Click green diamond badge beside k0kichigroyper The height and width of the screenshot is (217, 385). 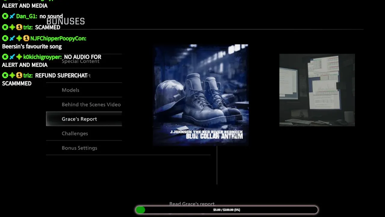click(x=19, y=57)
